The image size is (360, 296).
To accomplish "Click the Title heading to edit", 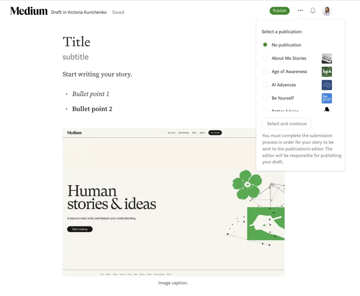I will [77, 42].
